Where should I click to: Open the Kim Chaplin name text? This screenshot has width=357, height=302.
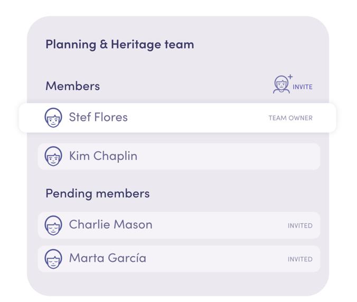103,156
